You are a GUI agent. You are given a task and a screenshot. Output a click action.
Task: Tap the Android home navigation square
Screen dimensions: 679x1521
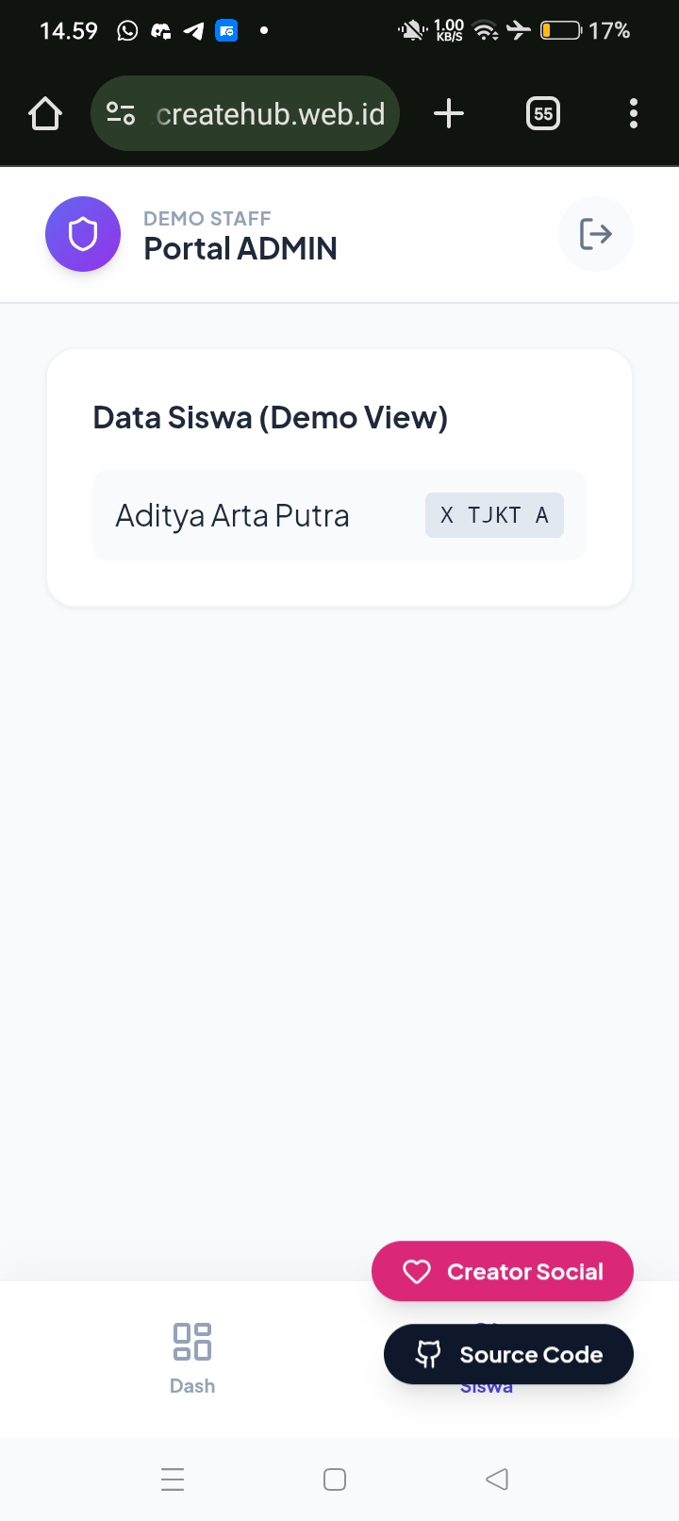point(335,1479)
